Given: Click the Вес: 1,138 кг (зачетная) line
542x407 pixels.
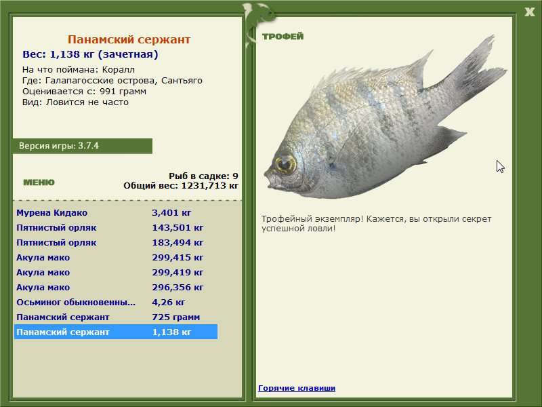Looking at the screenshot, I should tap(90, 54).
